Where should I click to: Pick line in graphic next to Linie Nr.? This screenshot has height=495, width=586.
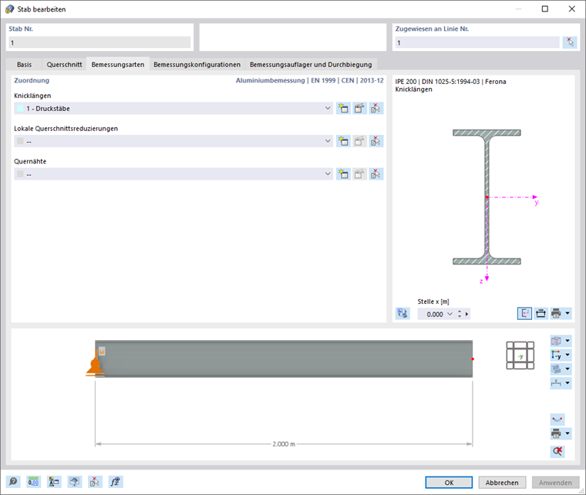(570, 42)
